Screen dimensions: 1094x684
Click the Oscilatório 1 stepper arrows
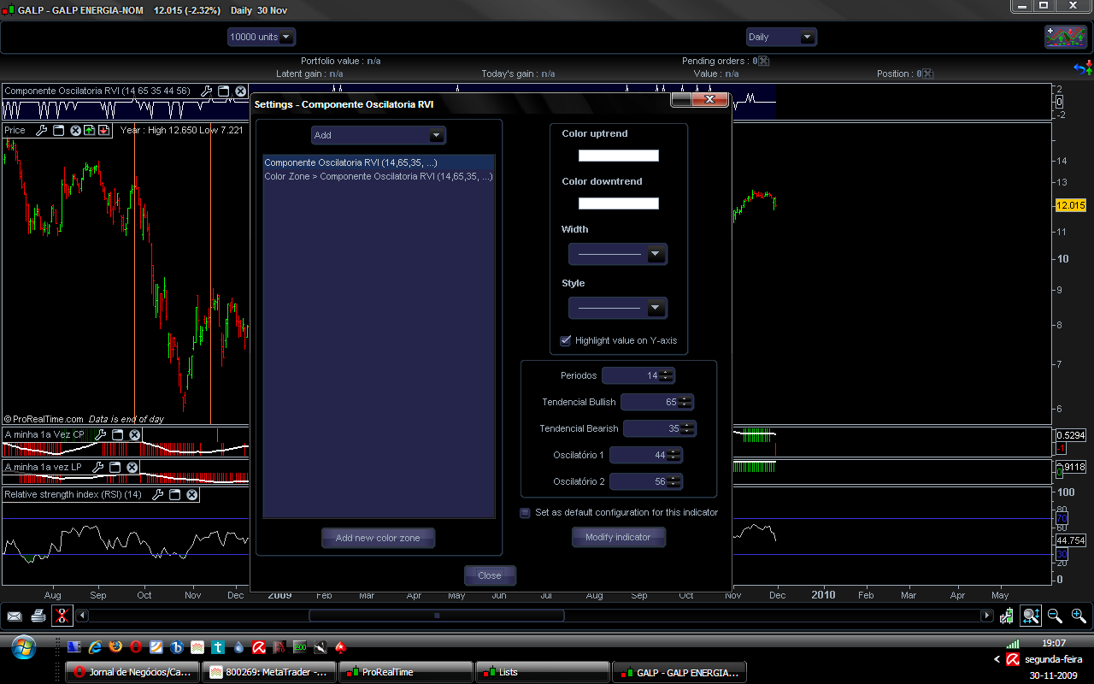[673, 455]
